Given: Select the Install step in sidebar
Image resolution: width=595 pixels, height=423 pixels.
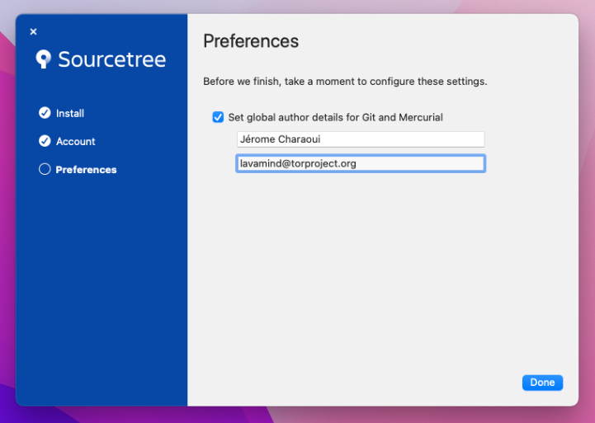Looking at the screenshot, I should pyautogui.click(x=70, y=113).
